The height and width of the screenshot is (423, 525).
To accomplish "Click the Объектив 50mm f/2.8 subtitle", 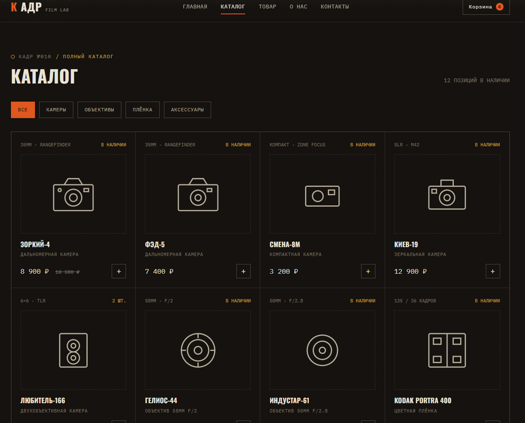I will click(298, 411).
